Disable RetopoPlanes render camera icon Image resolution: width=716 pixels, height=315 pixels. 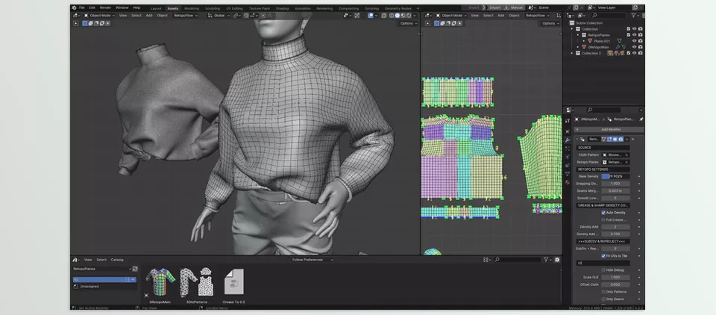tap(640, 35)
